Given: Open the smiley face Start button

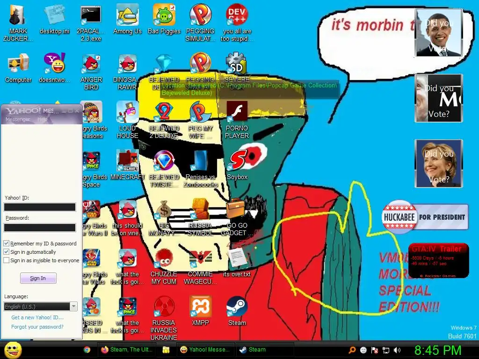Looking at the screenshot, I should click(13, 350).
